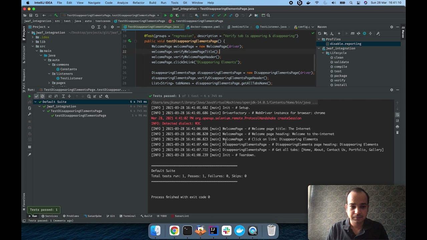
Task: Toggle Maven offline mode icon
Action: (359, 33)
